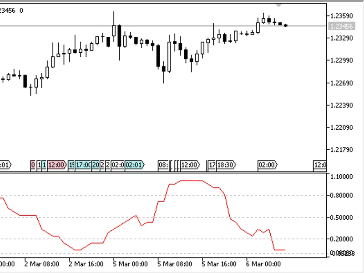Click the cyan 02:01 event marker
The width and height of the screenshot is (364, 273).
tap(135, 165)
